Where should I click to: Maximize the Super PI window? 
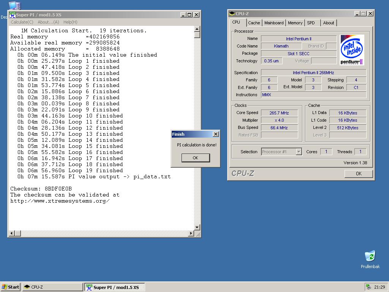click(190, 15)
